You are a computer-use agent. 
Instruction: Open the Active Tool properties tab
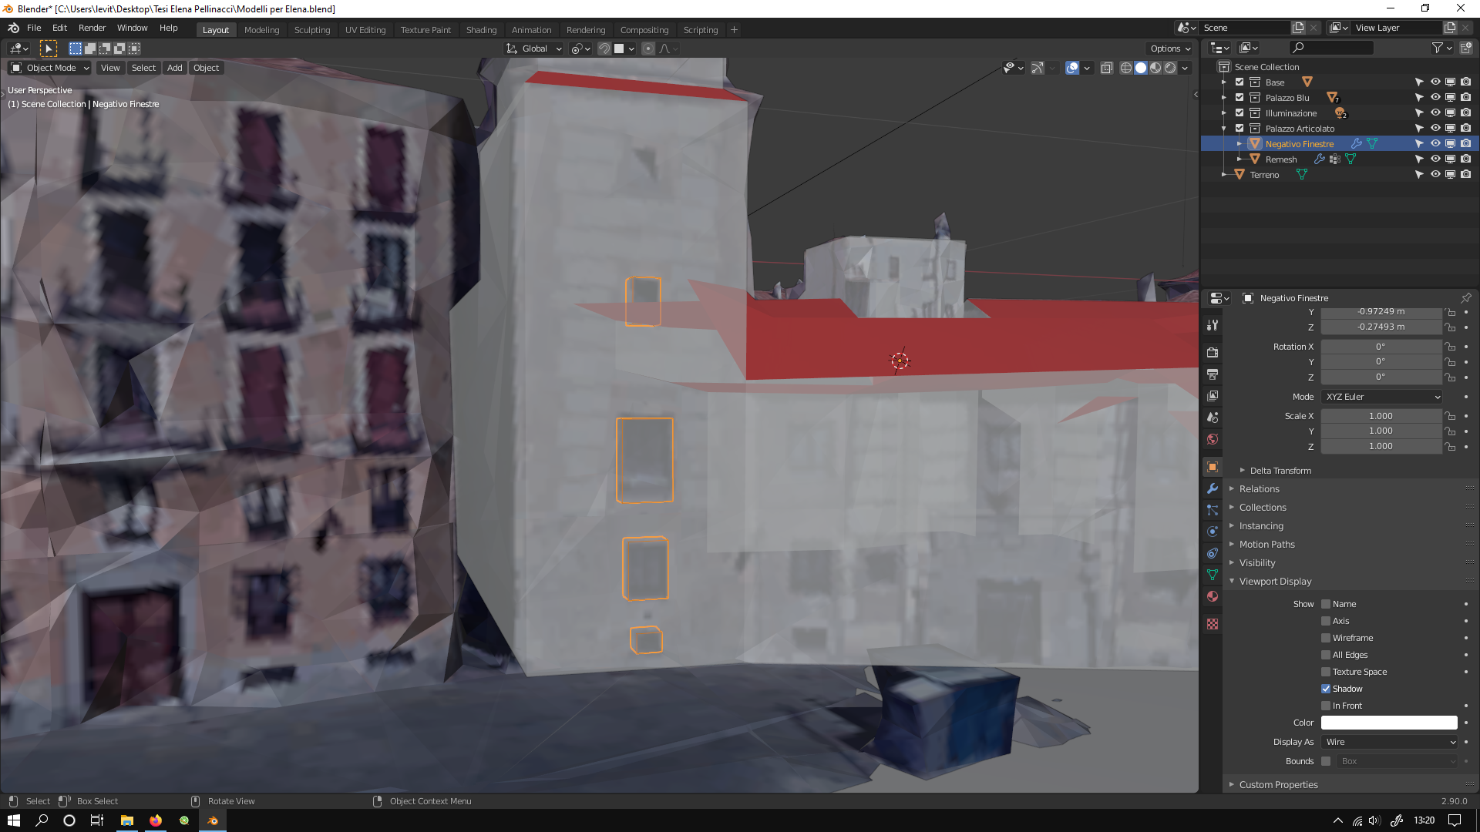click(x=1213, y=325)
